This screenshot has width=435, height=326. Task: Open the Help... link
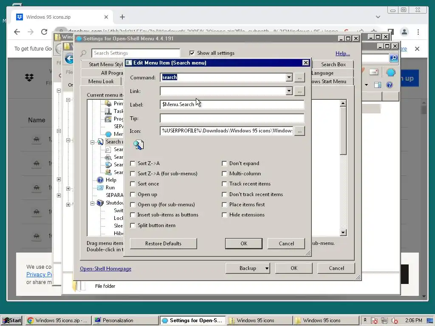tap(343, 53)
